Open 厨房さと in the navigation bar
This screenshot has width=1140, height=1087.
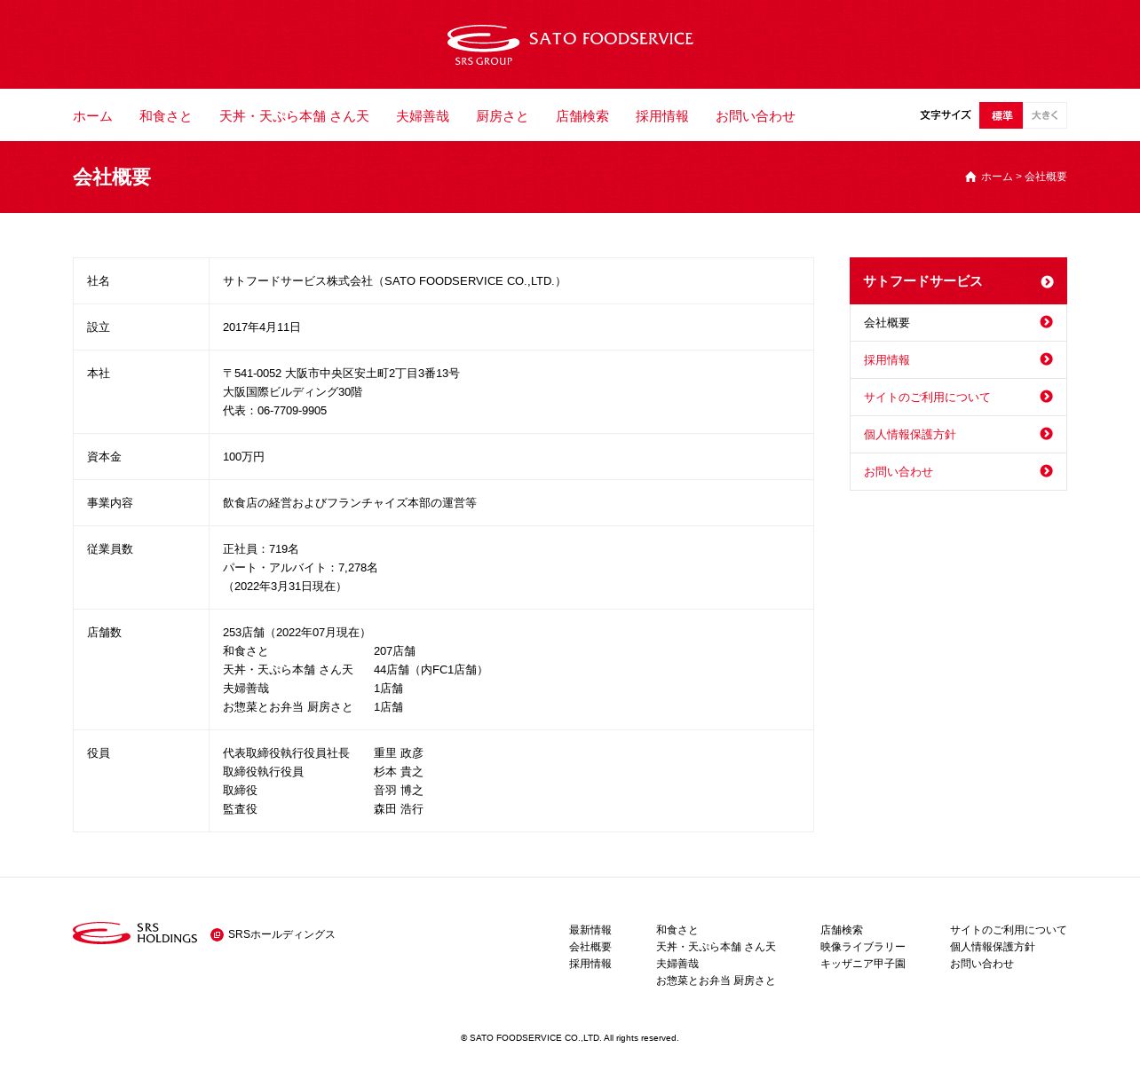503,116
